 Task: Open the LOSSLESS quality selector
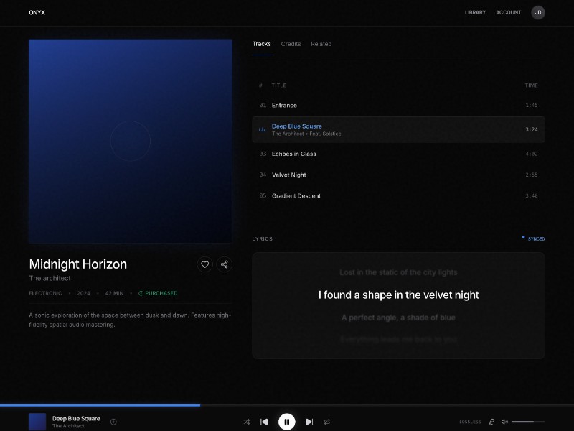click(x=470, y=422)
